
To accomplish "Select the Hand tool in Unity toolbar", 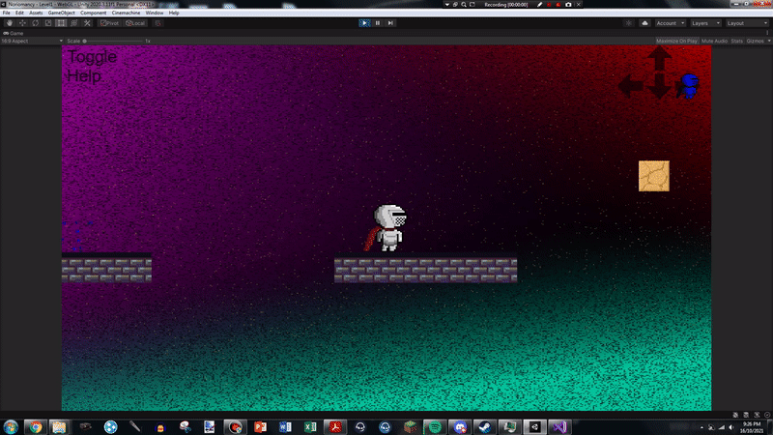I will tap(10, 23).
